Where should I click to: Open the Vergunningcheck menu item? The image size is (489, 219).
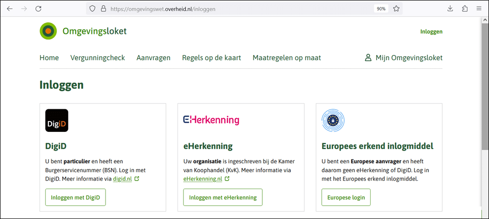click(x=98, y=58)
